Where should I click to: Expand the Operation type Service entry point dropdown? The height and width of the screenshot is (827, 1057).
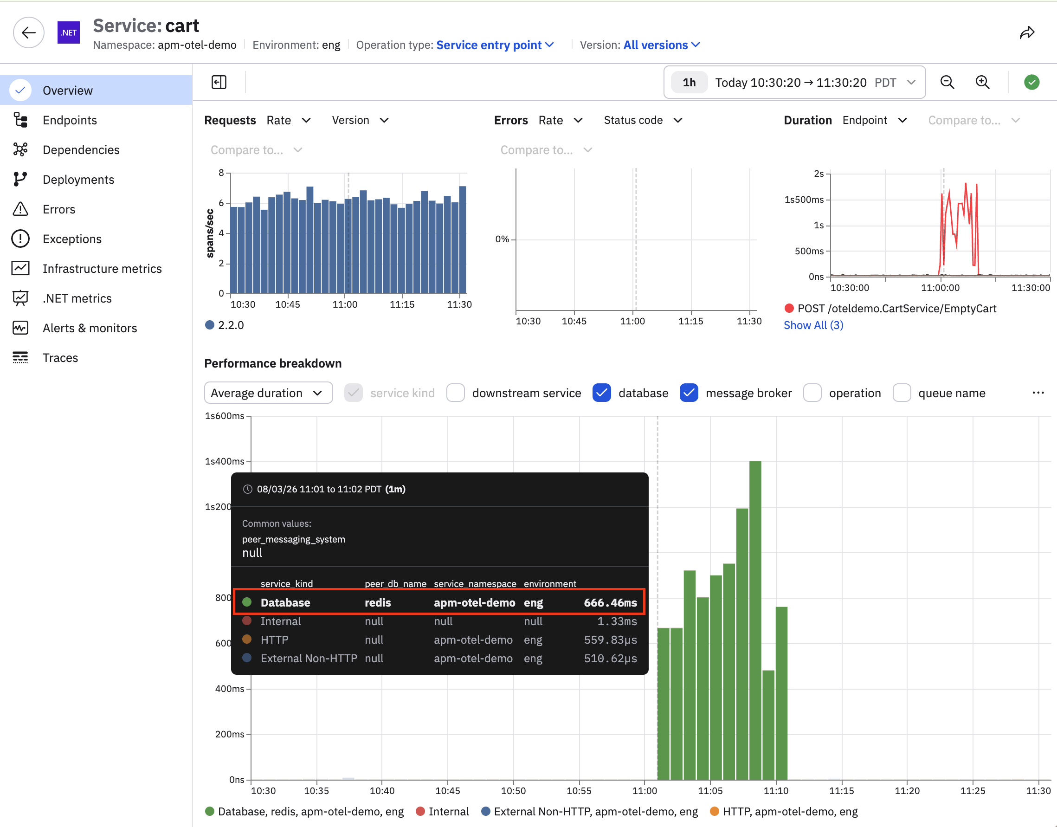click(x=495, y=45)
